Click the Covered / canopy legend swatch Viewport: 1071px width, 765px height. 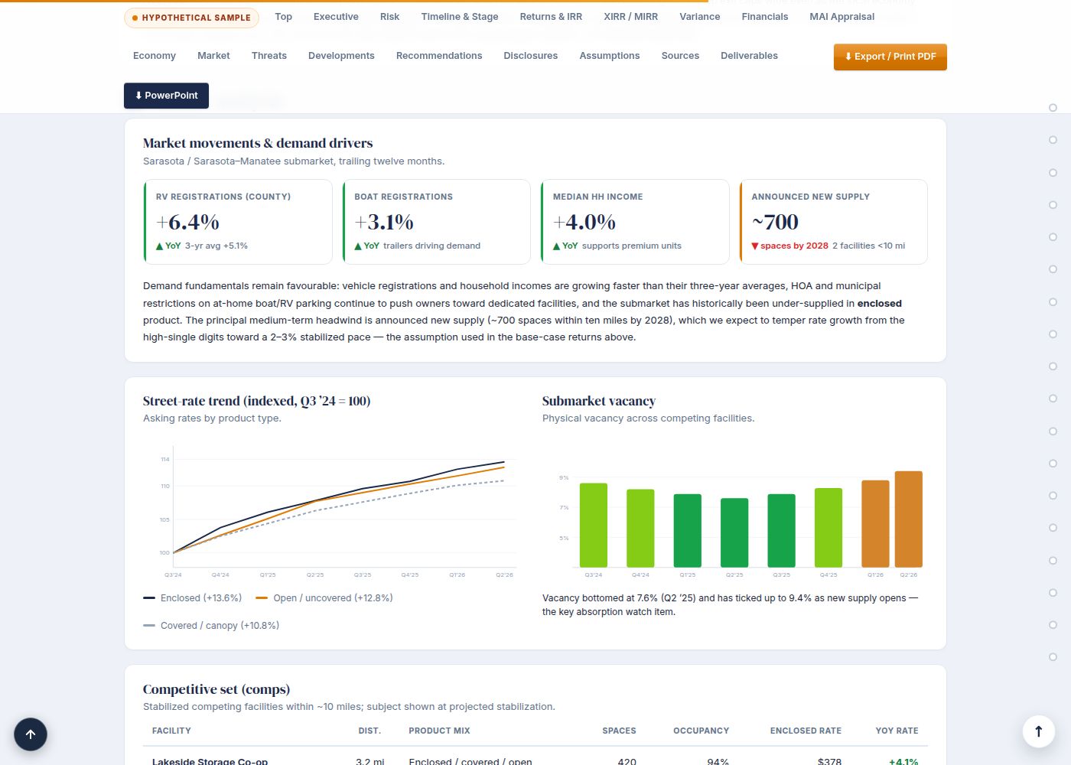pyautogui.click(x=149, y=626)
